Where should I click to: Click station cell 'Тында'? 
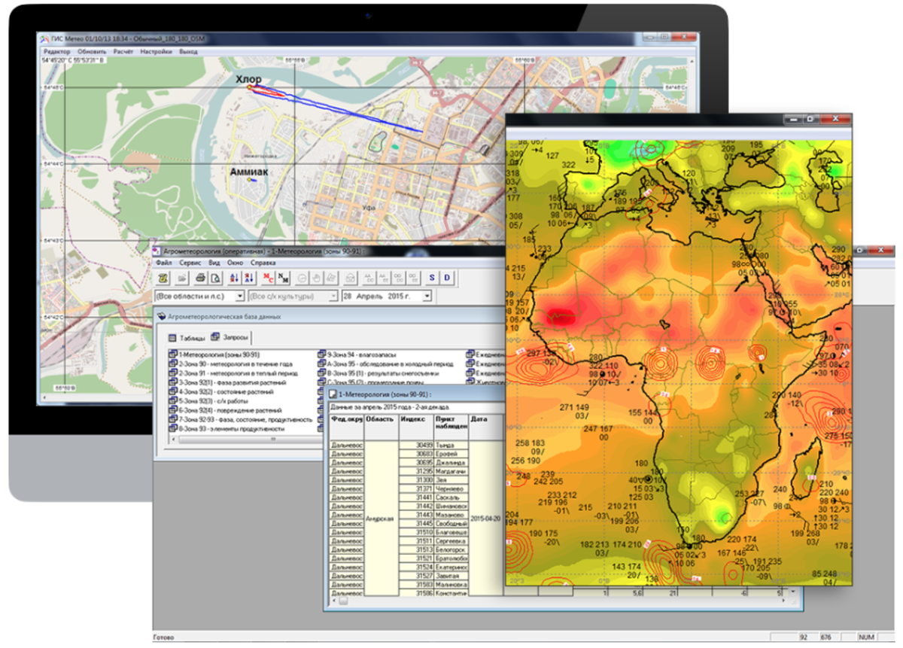451,446
